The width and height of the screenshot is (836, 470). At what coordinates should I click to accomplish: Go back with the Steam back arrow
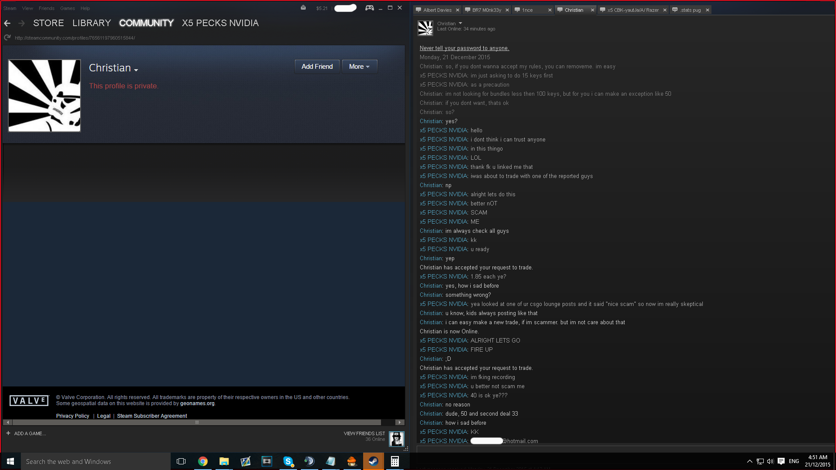click(x=7, y=23)
